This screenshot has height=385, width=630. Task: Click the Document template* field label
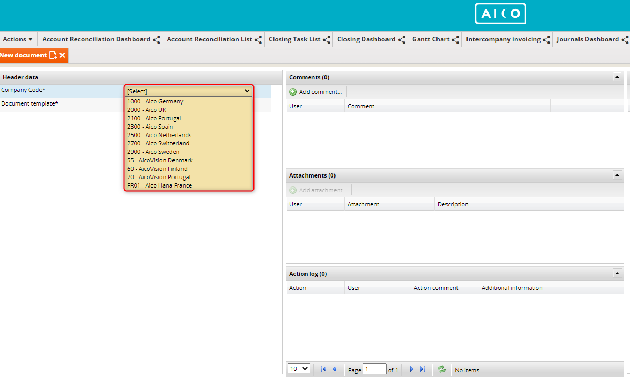29,103
